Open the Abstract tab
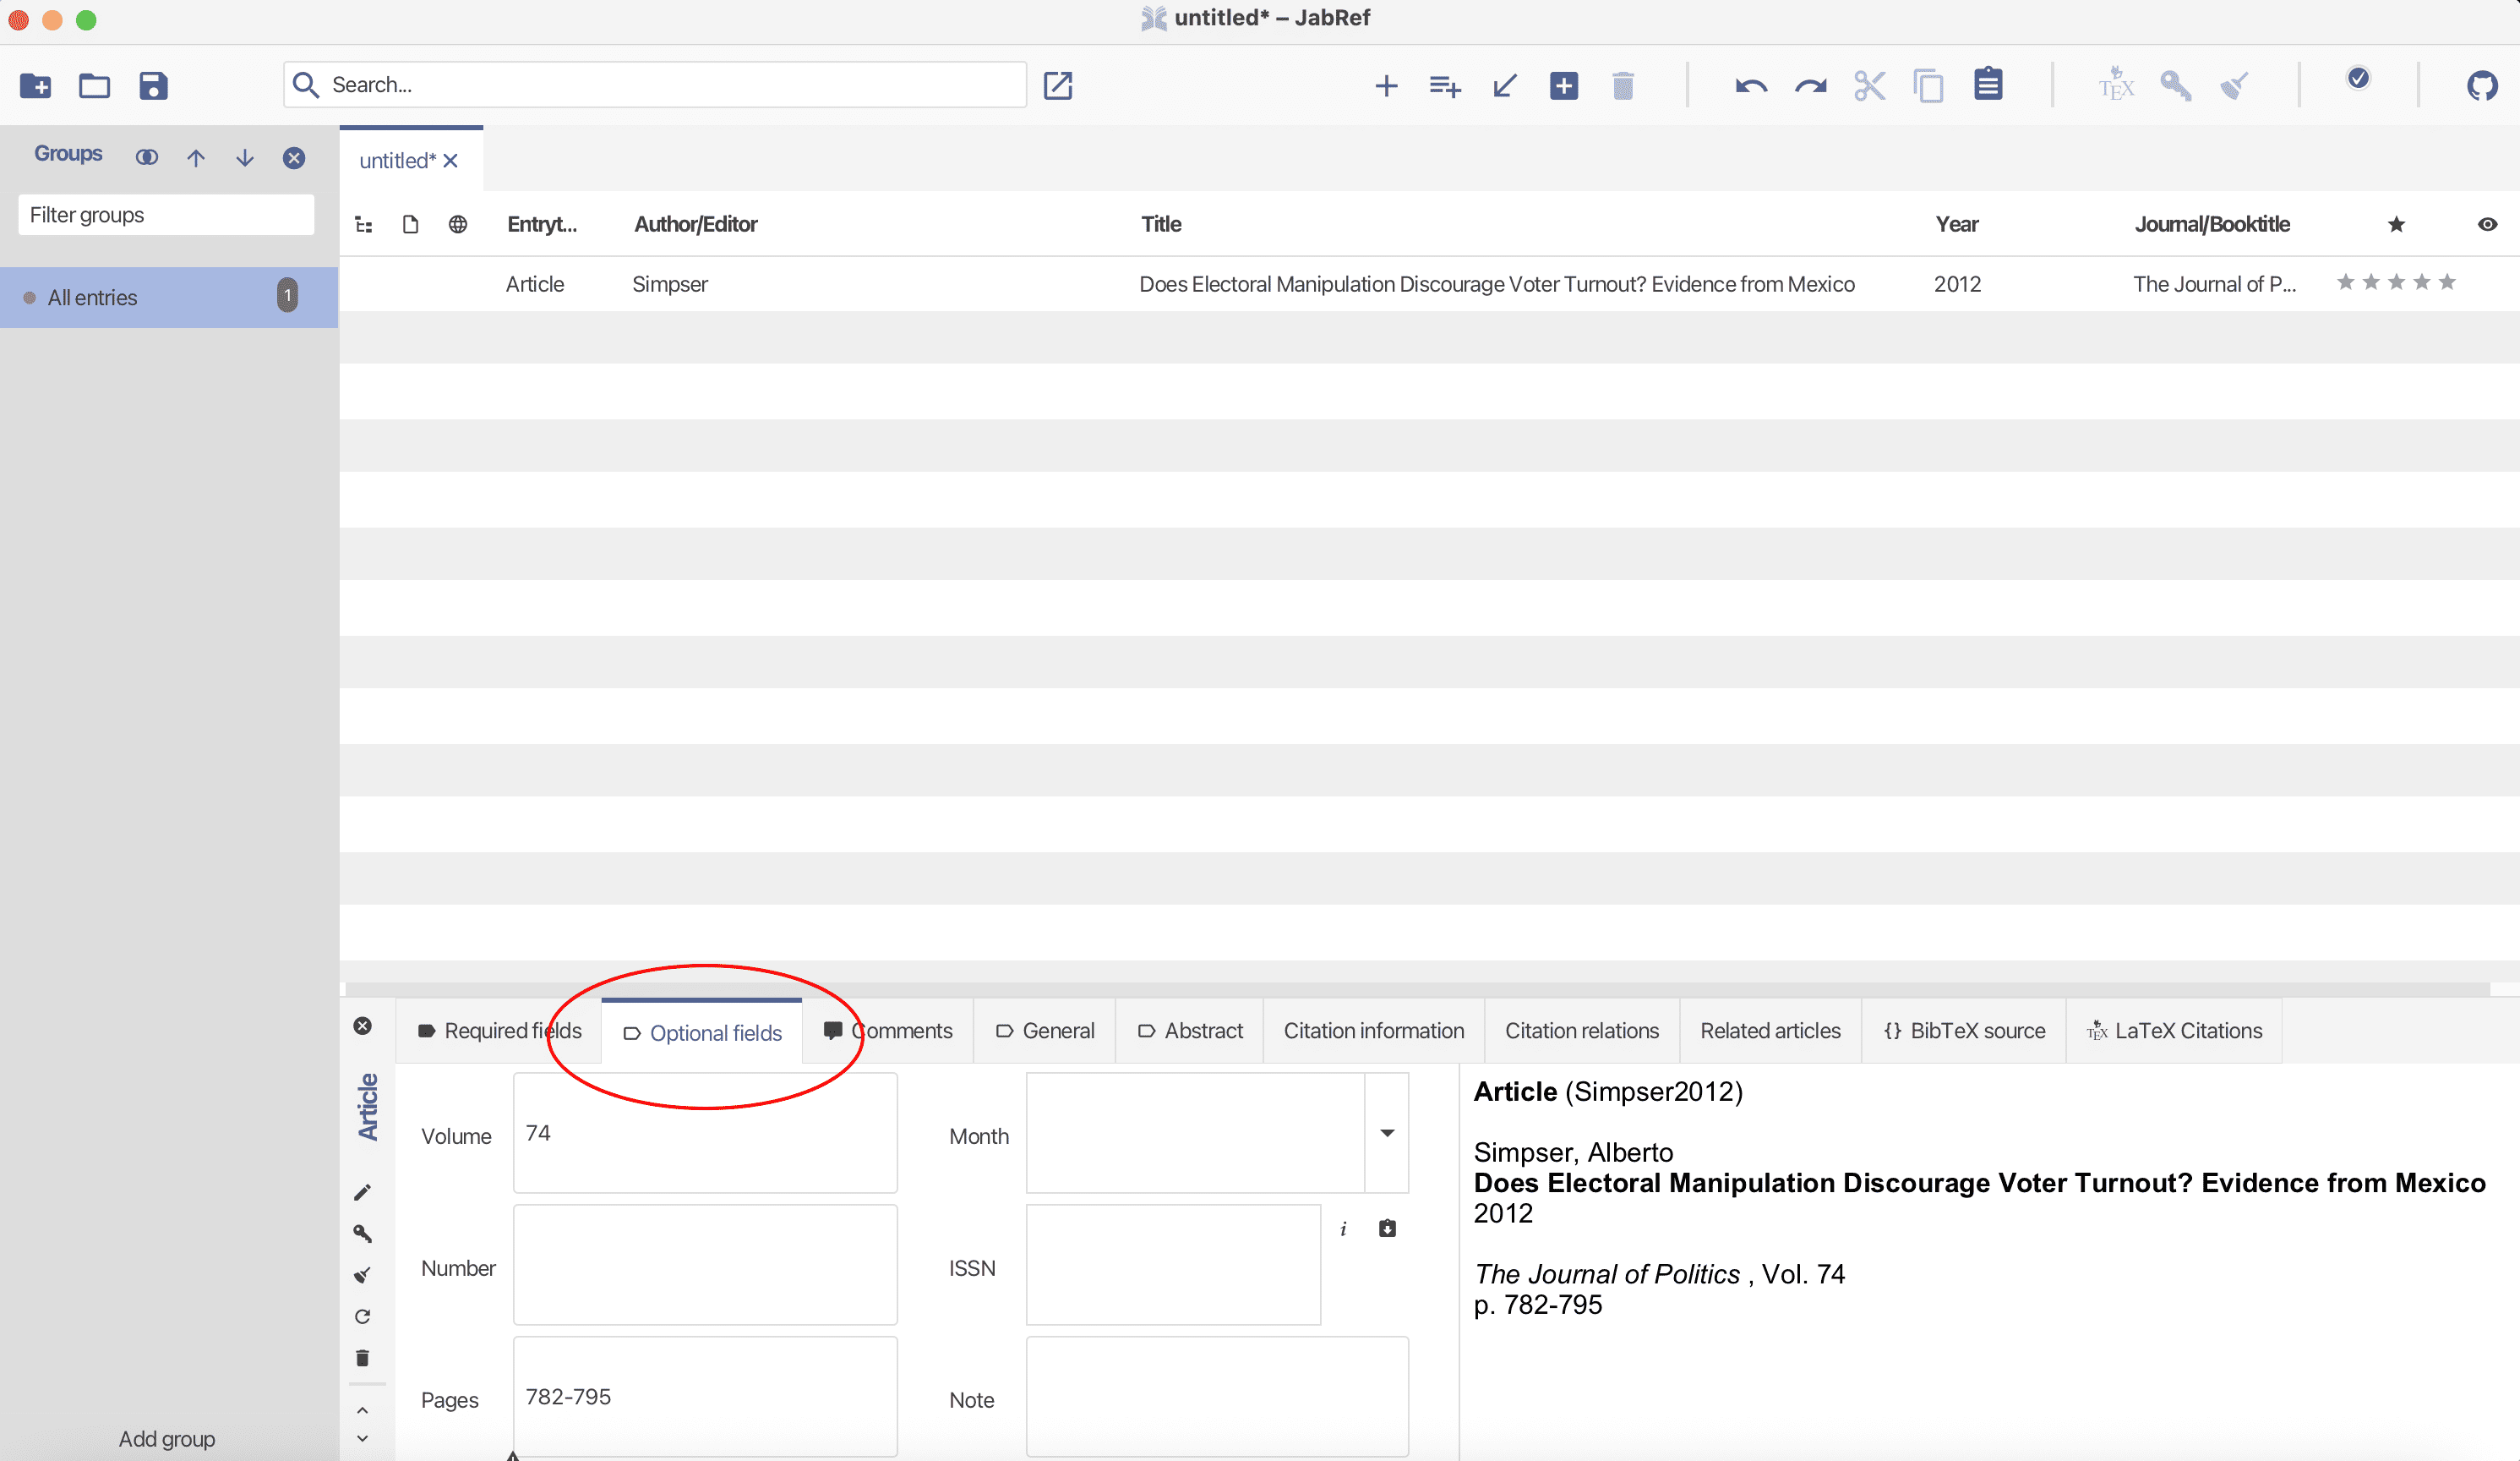Viewport: 2520px width, 1461px height. (x=1190, y=1031)
